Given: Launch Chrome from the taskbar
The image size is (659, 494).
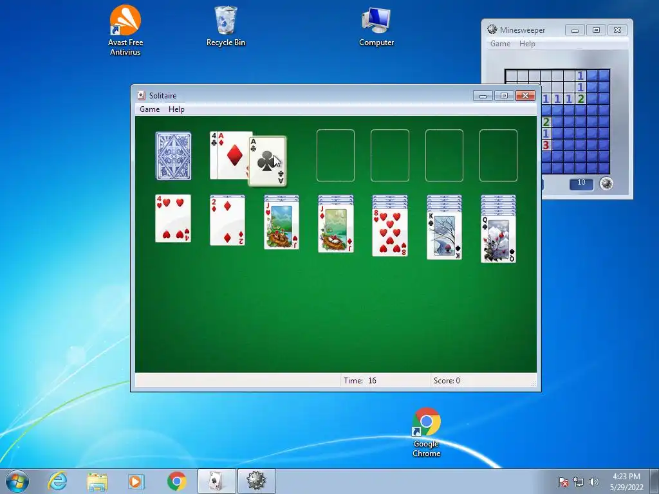Looking at the screenshot, I should (177, 481).
